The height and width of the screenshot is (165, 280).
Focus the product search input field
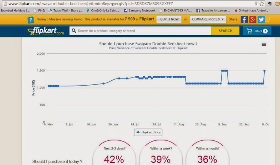pyautogui.click(x=140, y=31)
